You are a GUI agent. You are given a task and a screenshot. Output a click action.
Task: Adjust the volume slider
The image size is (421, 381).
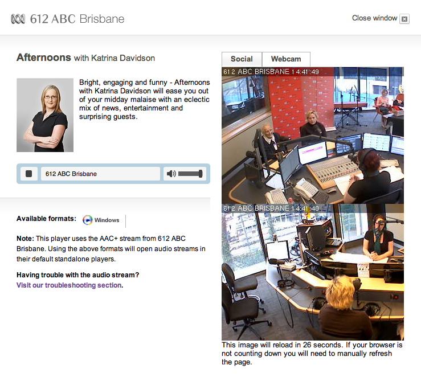pyautogui.click(x=190, y=174)
